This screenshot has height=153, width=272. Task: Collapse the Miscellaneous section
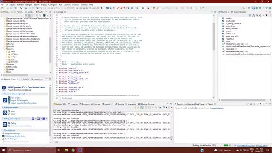click(3, 130)
